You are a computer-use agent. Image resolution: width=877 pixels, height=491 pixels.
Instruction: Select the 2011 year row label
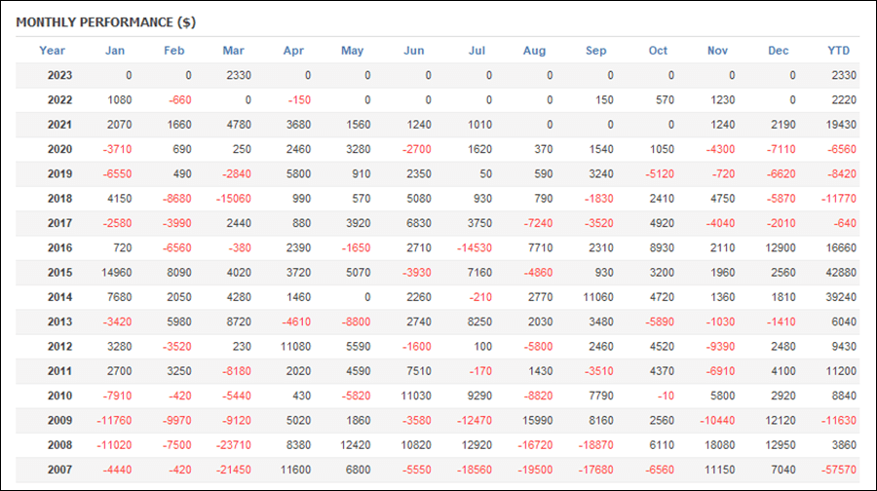click(x=59, y=371)
